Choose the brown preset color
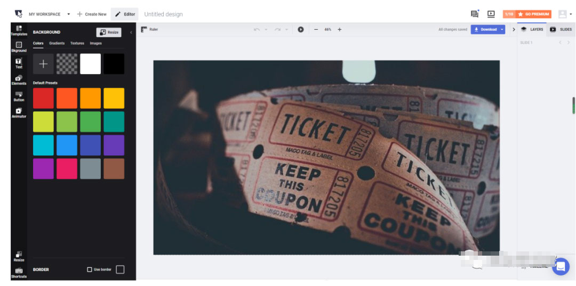 pyautogui.click(x=114, y=169)
